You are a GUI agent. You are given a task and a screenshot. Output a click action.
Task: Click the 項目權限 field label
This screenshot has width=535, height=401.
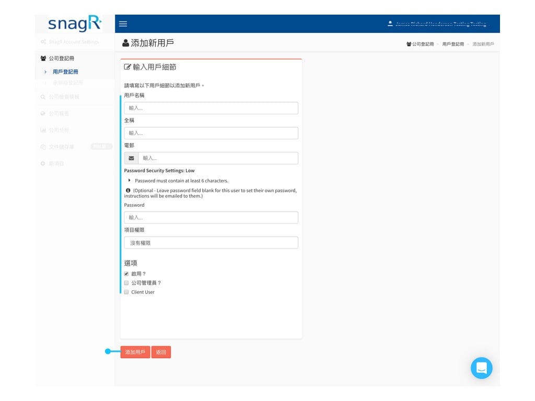pos(134,230)
